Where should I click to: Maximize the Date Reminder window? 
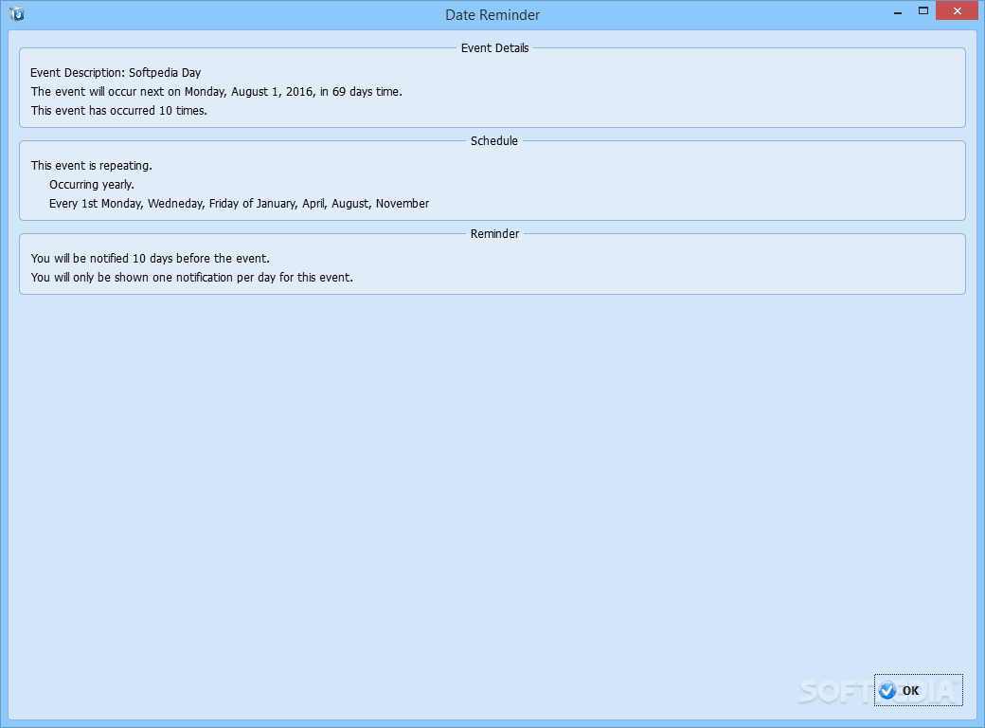click(x=922, y=10)
